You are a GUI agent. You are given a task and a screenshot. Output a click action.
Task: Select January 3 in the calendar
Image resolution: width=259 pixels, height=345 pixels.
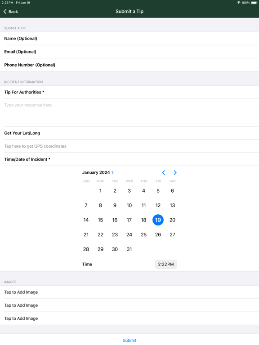[x=129, y=191]
